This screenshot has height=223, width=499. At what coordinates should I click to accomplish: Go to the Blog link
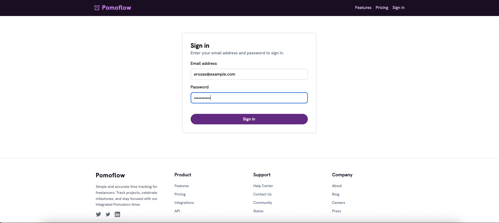(x=335, y=194)
